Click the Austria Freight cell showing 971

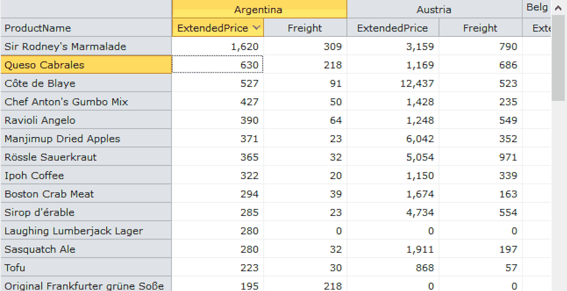pyautogui.click(x=481, y=157)
